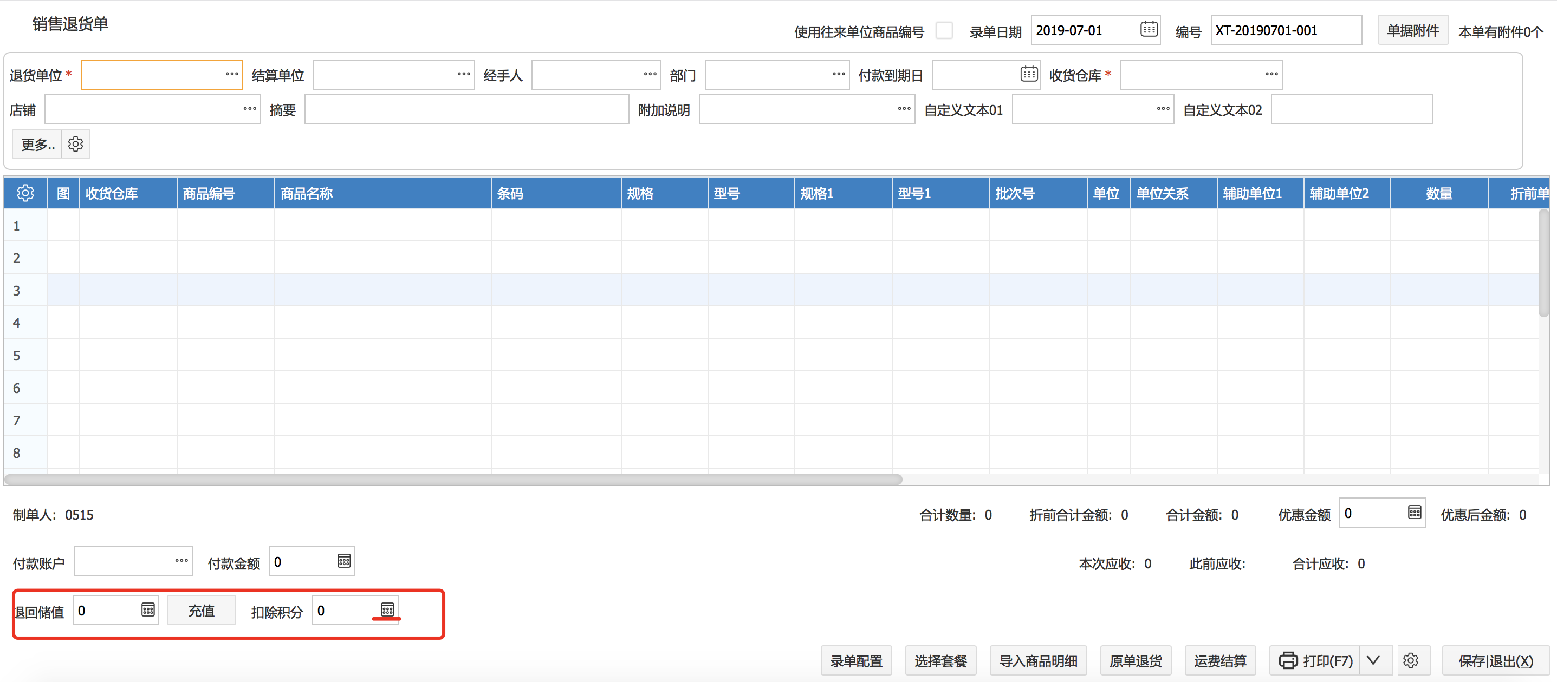Click the ellipsis in 退货单位 field
1557x682 pixels.
coord(231,74)
